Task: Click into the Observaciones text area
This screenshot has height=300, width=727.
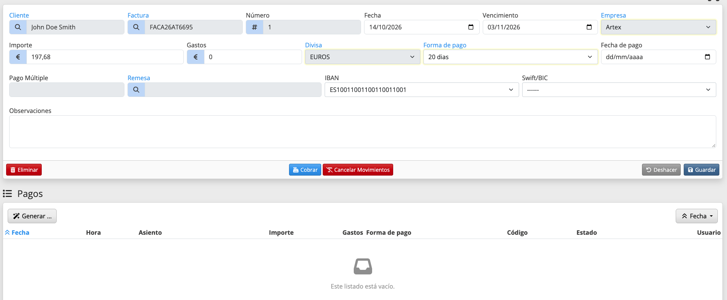Action: coord(363,132)
